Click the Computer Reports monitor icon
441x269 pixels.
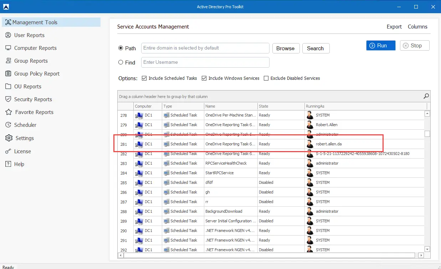tap(8, 48)
